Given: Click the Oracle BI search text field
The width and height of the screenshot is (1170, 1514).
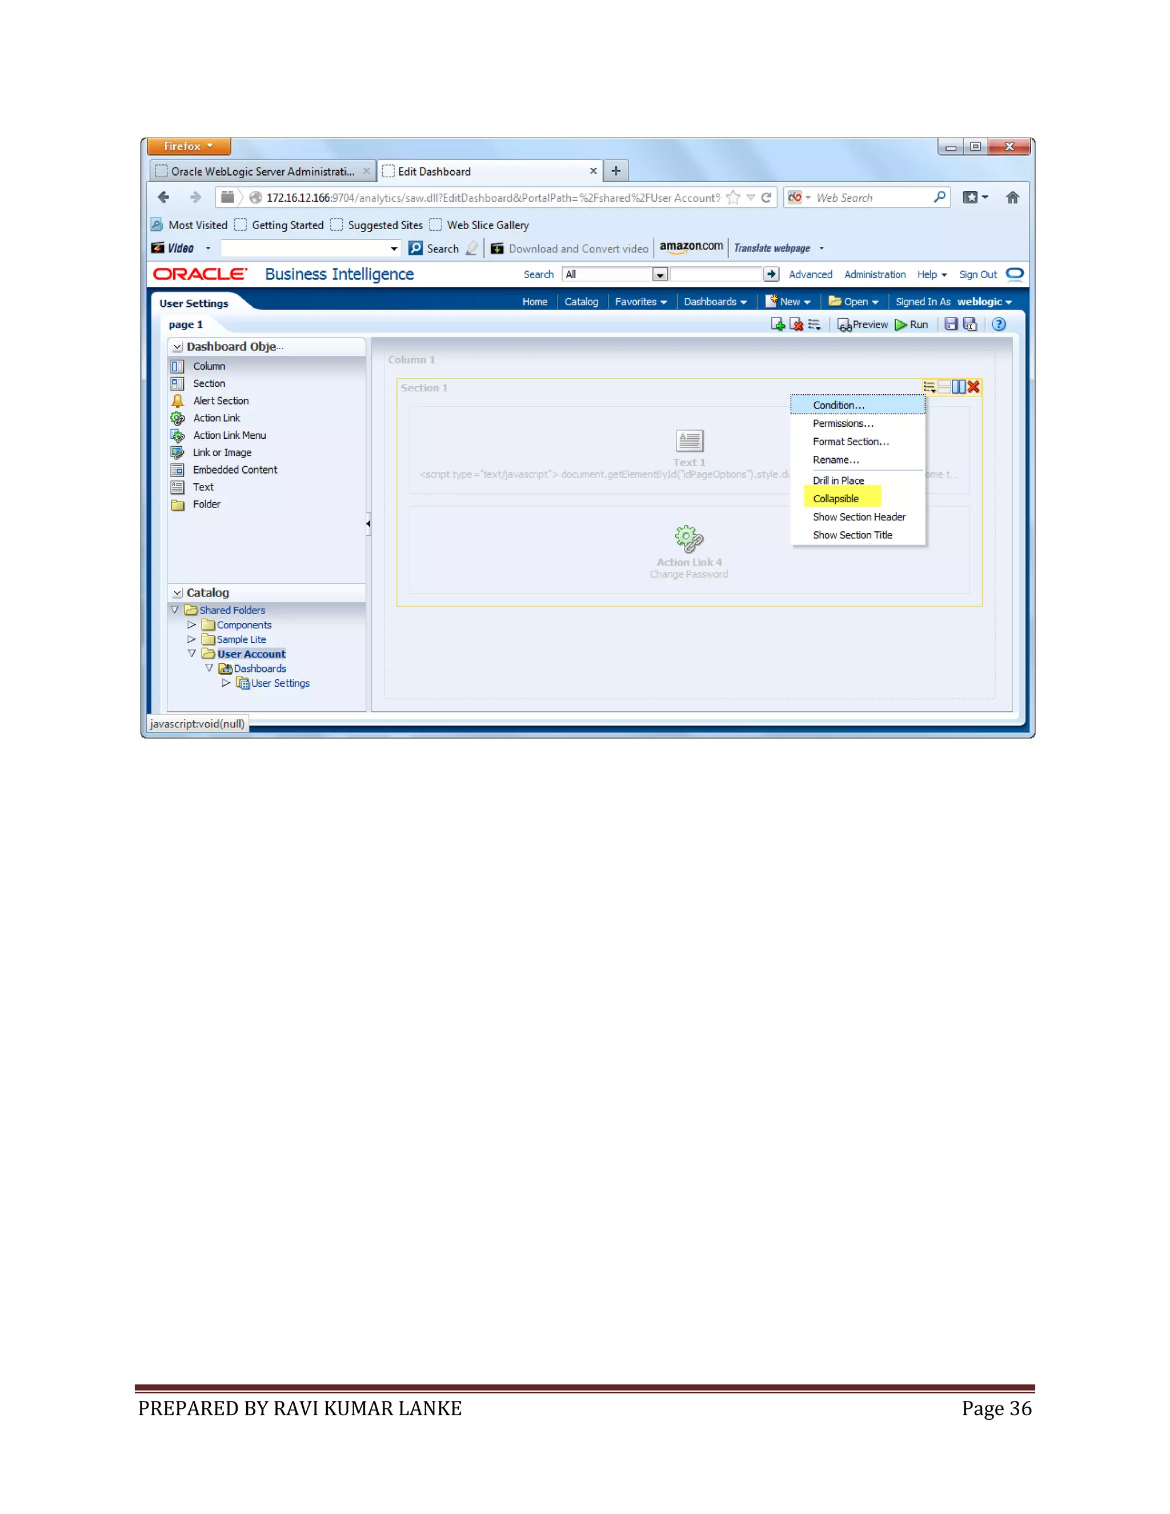Looking at the screenshot, I should click(717, 274).
